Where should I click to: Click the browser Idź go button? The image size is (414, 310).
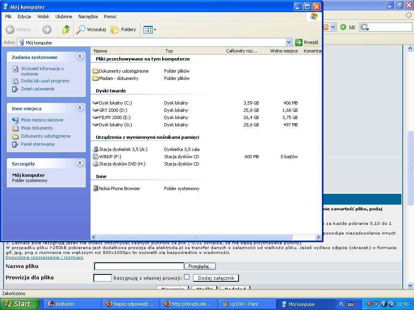coord(348,27)
